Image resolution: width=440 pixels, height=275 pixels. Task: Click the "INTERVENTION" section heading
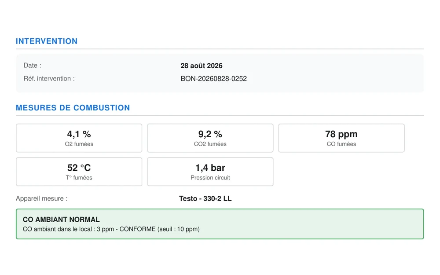pyautogui.click(x=47, y=41)
